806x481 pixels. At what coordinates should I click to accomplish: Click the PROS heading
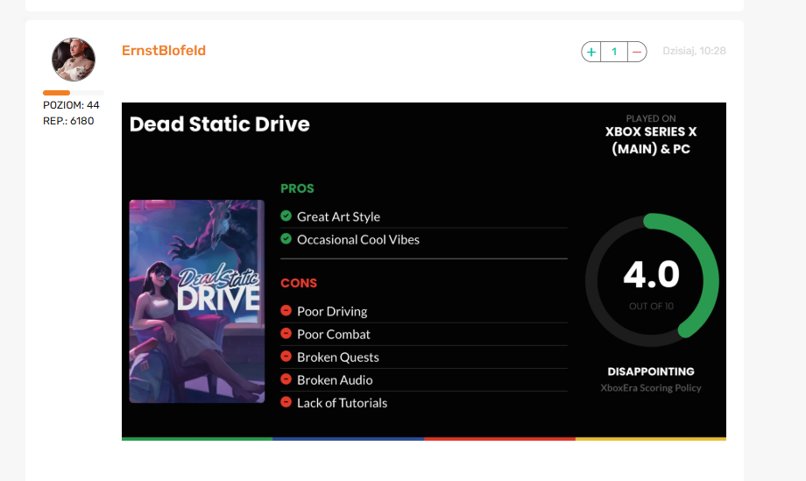pyautogui.click(x=297, y=188)
